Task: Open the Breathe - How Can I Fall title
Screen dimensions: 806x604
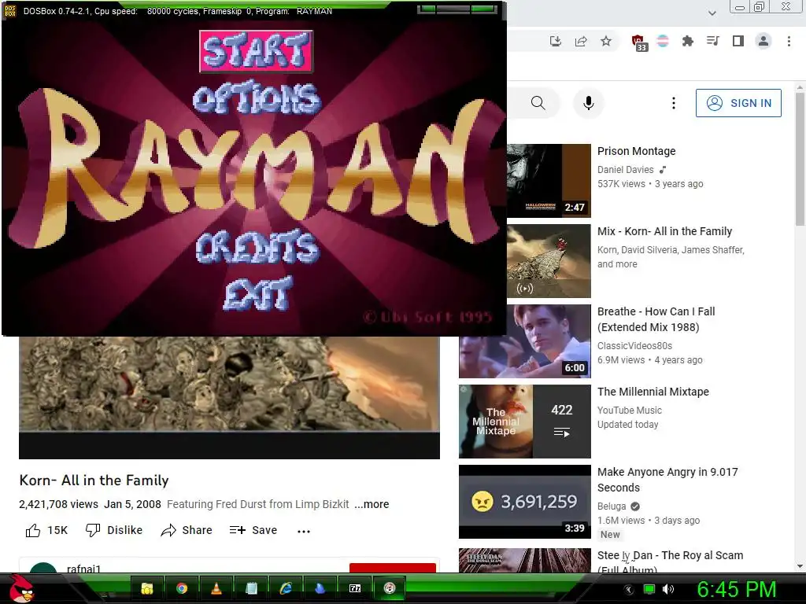Action: (656, 319)
